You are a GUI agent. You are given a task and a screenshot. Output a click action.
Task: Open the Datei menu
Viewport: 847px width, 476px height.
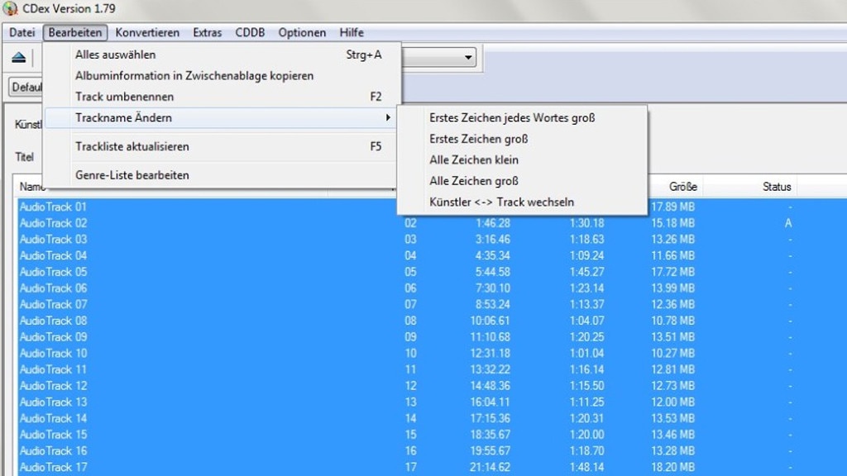click(21, 32)
